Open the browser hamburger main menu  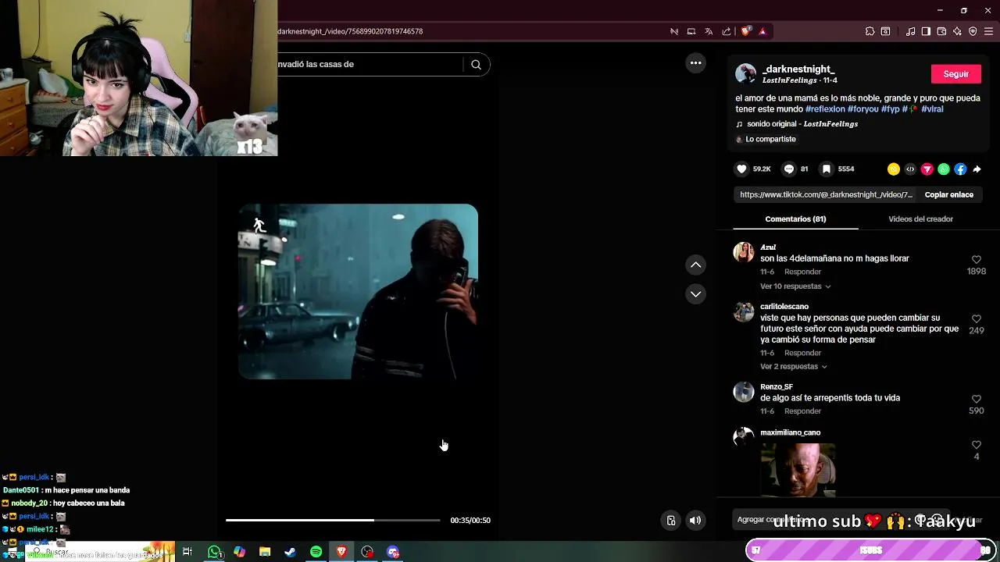click(989, 32)
